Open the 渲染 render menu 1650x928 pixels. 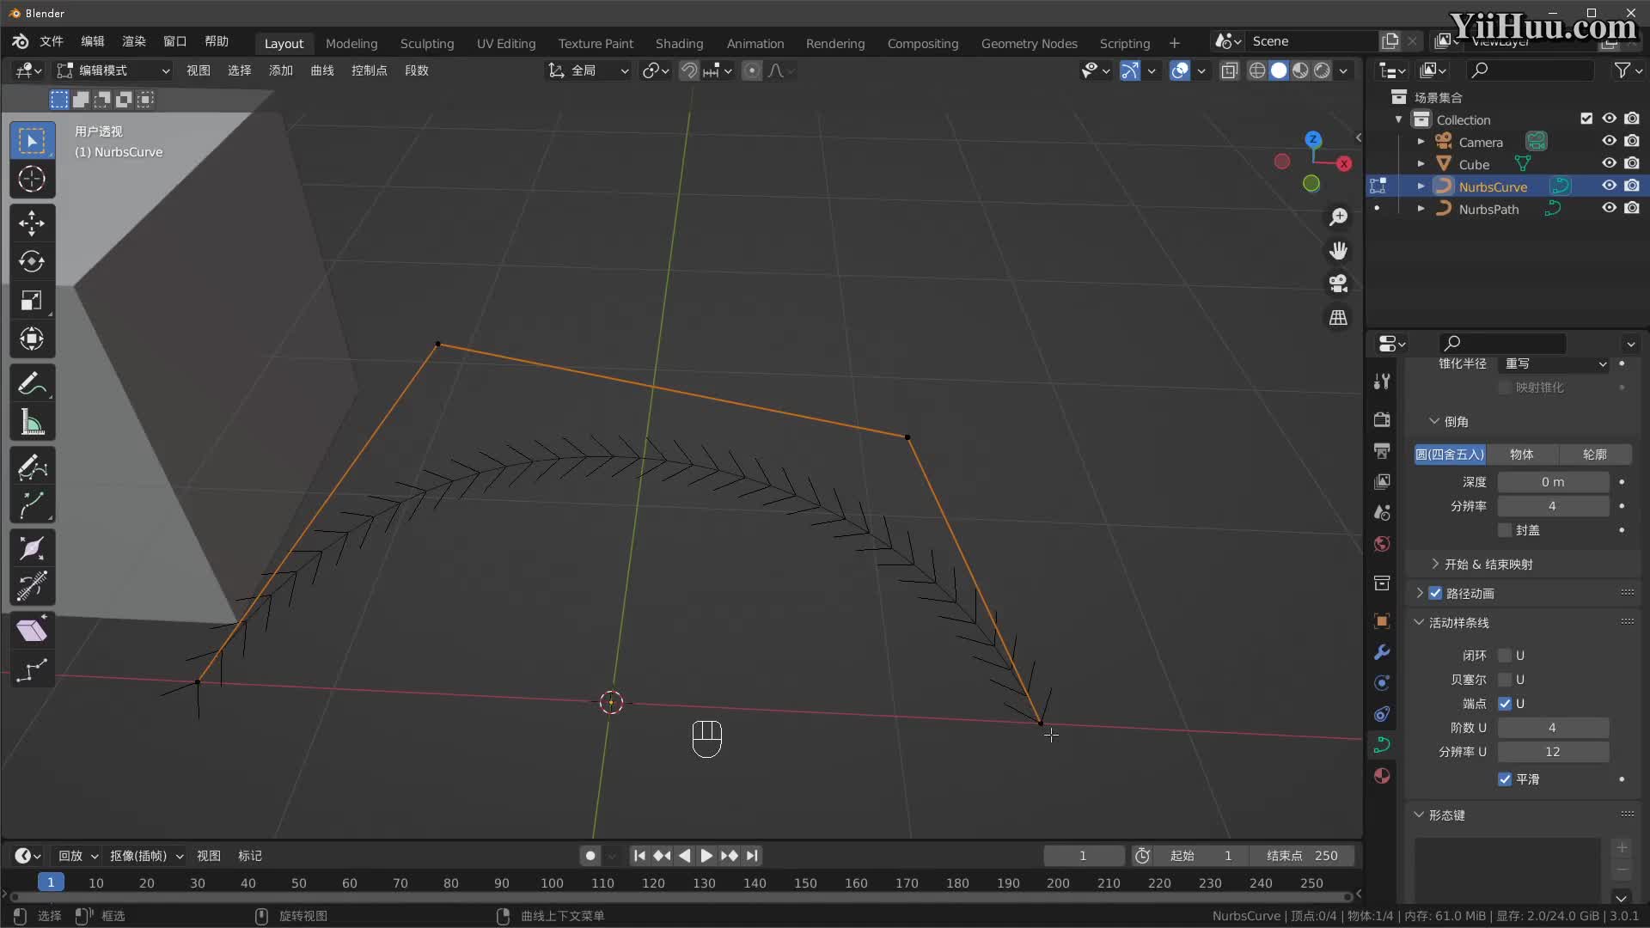coord(134,41)
